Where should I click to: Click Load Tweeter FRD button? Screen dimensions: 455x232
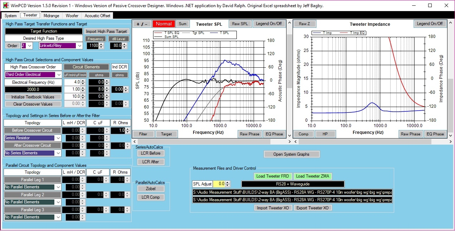point(273,176)
